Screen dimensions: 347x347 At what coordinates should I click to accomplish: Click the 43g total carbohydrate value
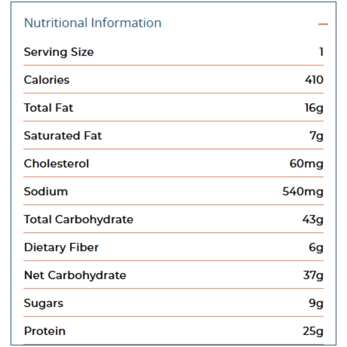click(313, 220)
